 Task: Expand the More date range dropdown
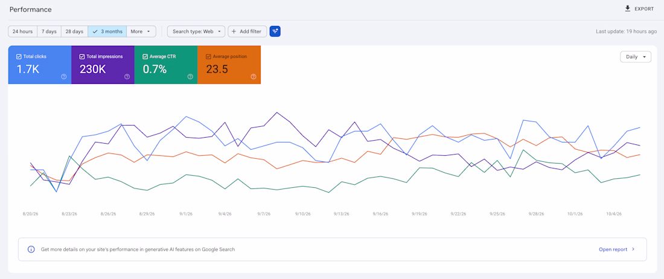(x=141, y=31)
